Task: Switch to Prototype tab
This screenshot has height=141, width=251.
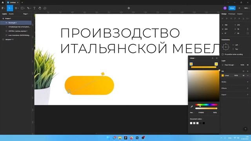Action: click(232, 14)
